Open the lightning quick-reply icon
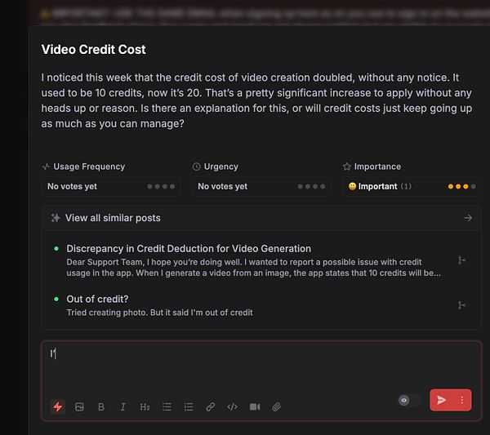Image resolution: width=490 pixels, height=435 pixels. point(58,406)
